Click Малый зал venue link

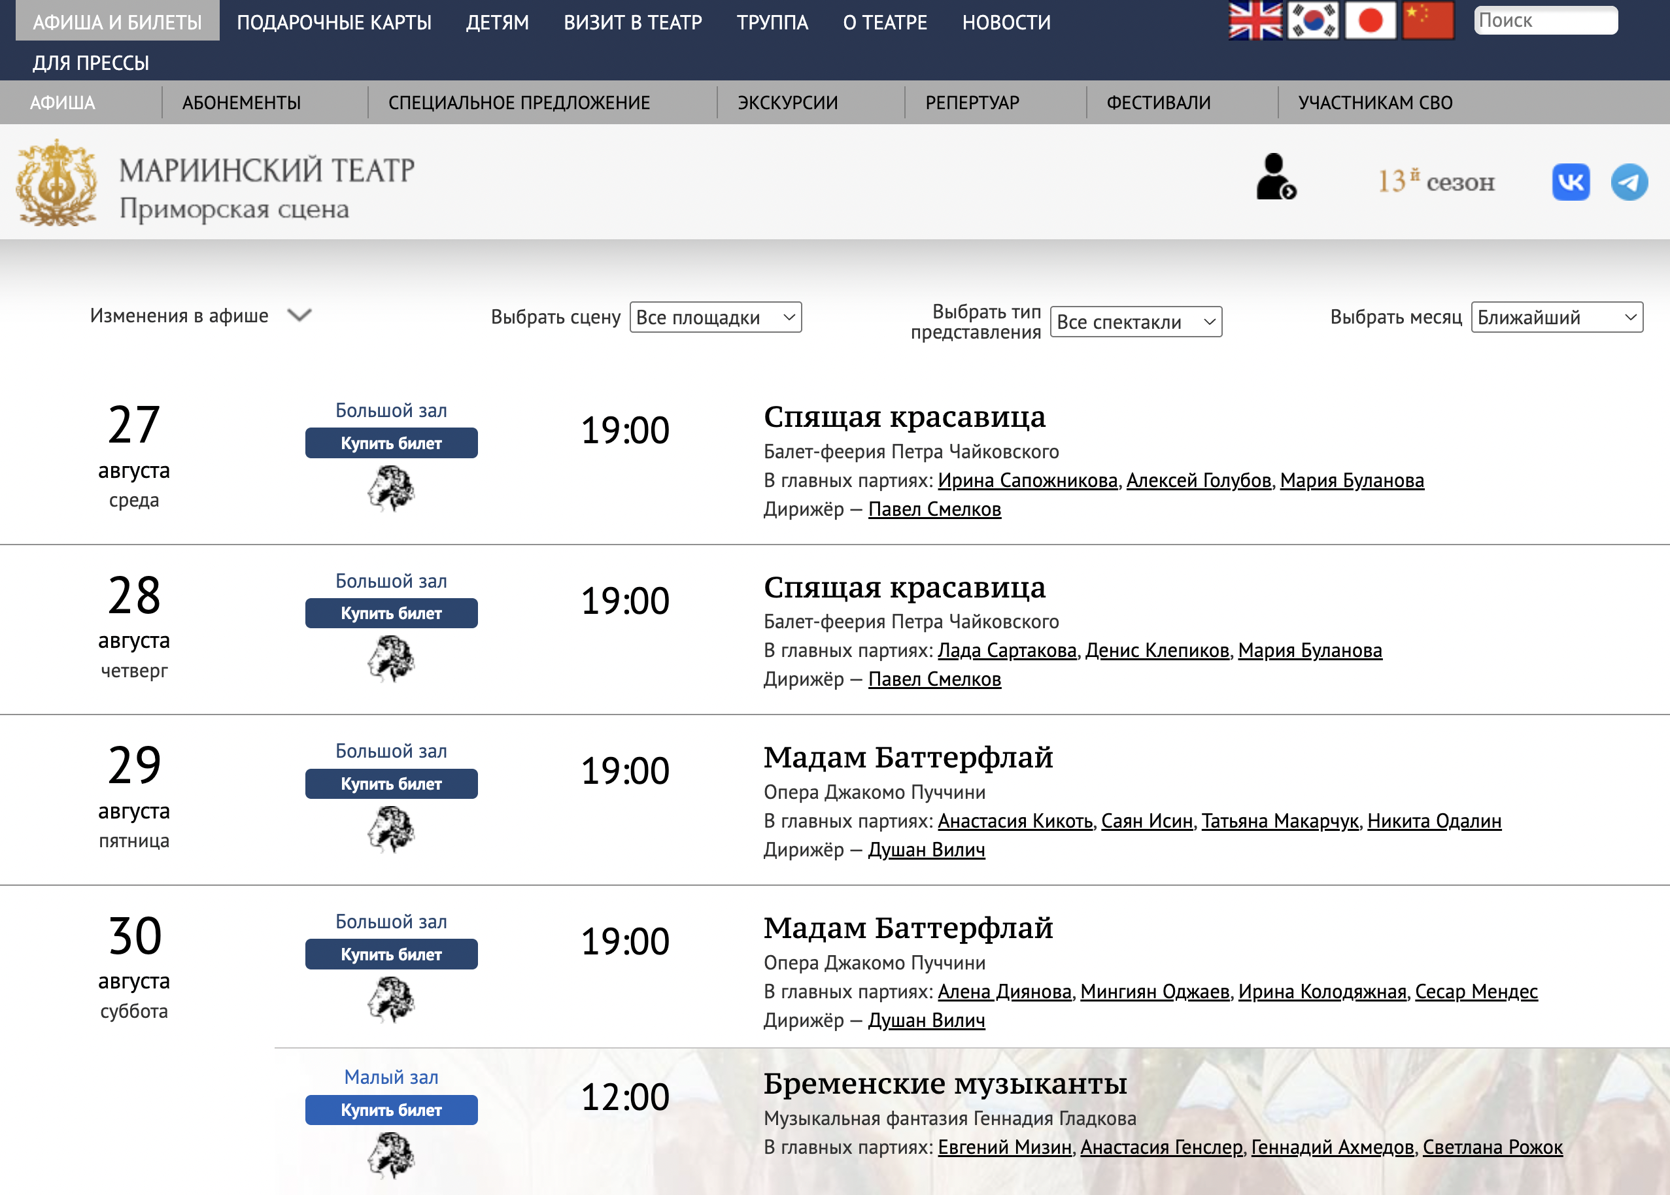click(x=391, y=1077)
